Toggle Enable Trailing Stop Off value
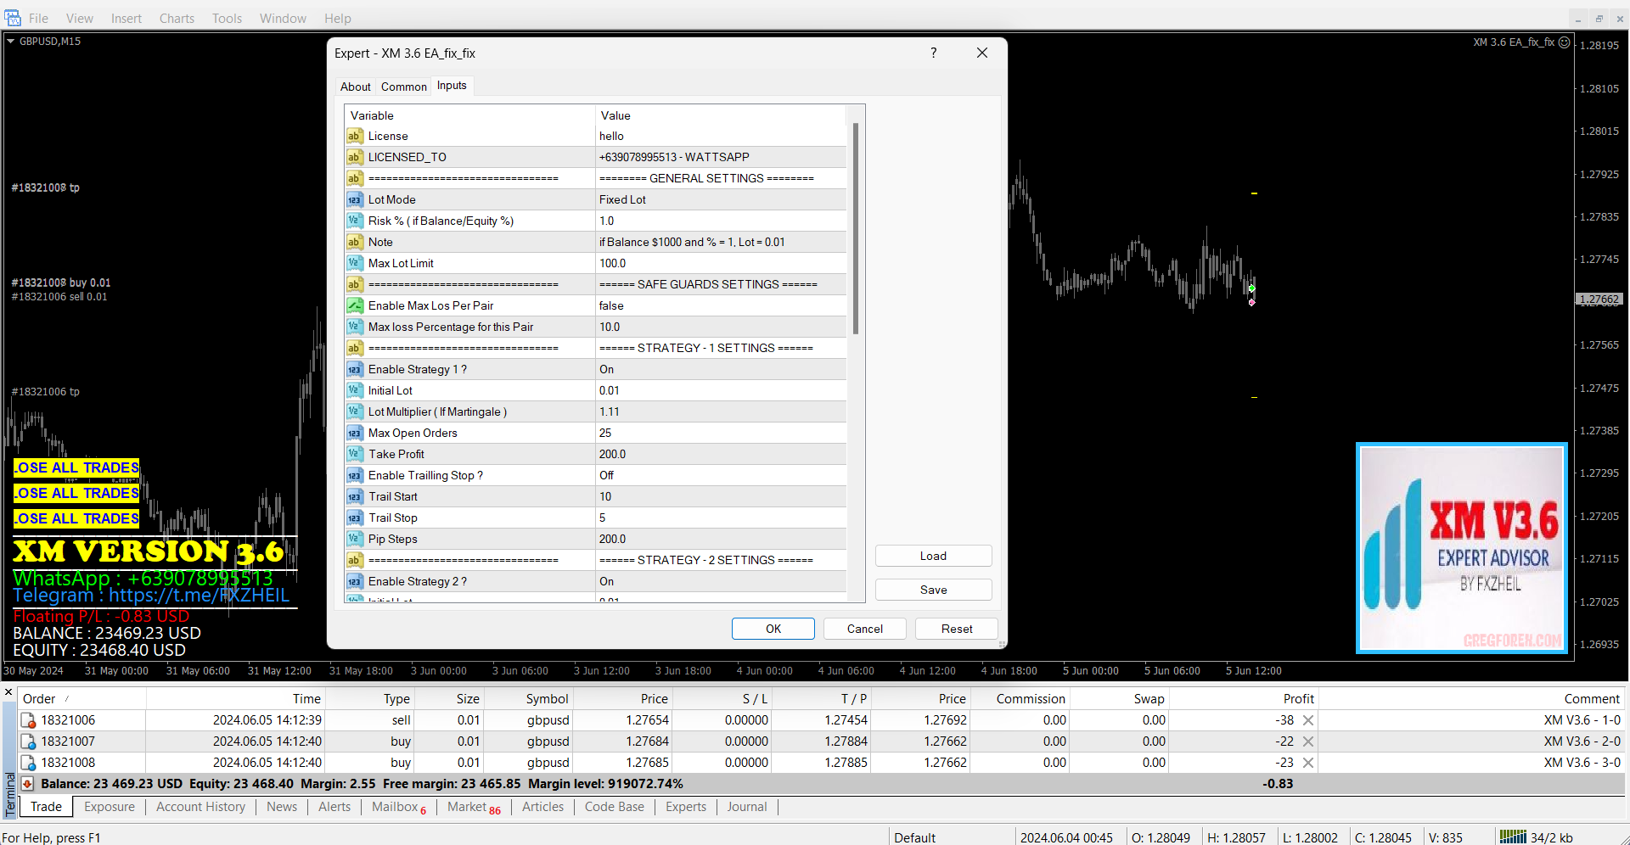This screenshot has width=1630, height=845. (x=720, y=475)
